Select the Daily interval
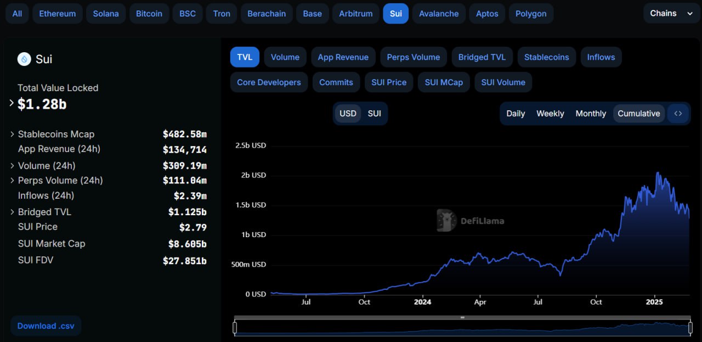This screenshot has width=702, height=342. pyautogui.click(x=516, y=114)
